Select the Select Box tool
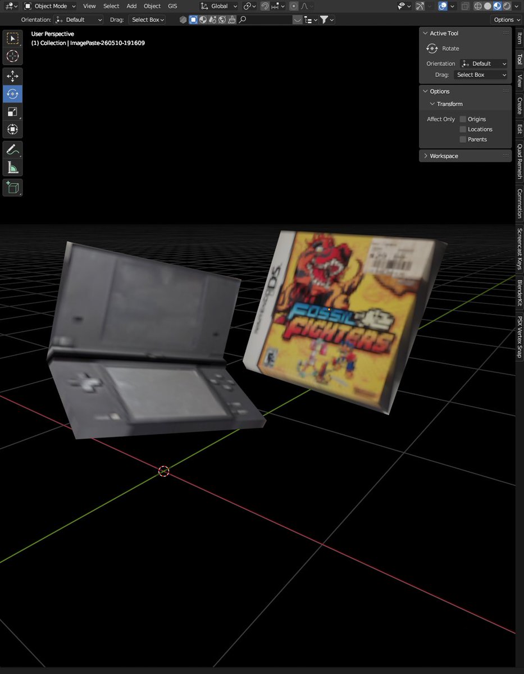 pyautogui.click(x=12, y=39)
